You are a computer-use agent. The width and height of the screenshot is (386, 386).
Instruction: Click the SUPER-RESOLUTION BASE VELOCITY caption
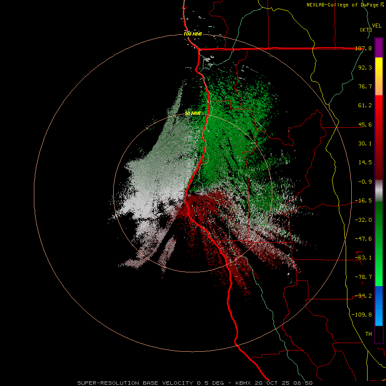(195, 383)
